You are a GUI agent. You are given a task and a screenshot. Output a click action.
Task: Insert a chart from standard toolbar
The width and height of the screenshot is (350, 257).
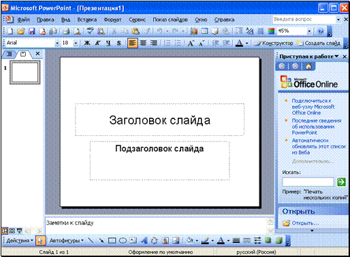coord(193,31)
